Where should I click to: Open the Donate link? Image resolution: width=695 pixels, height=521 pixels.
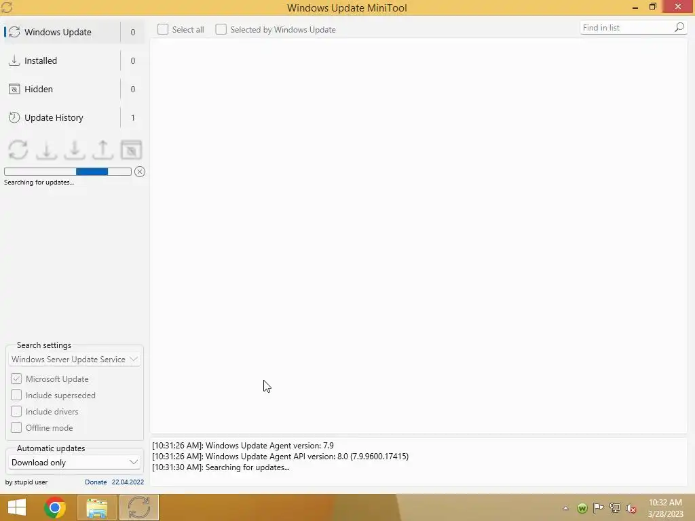point(96,482)
